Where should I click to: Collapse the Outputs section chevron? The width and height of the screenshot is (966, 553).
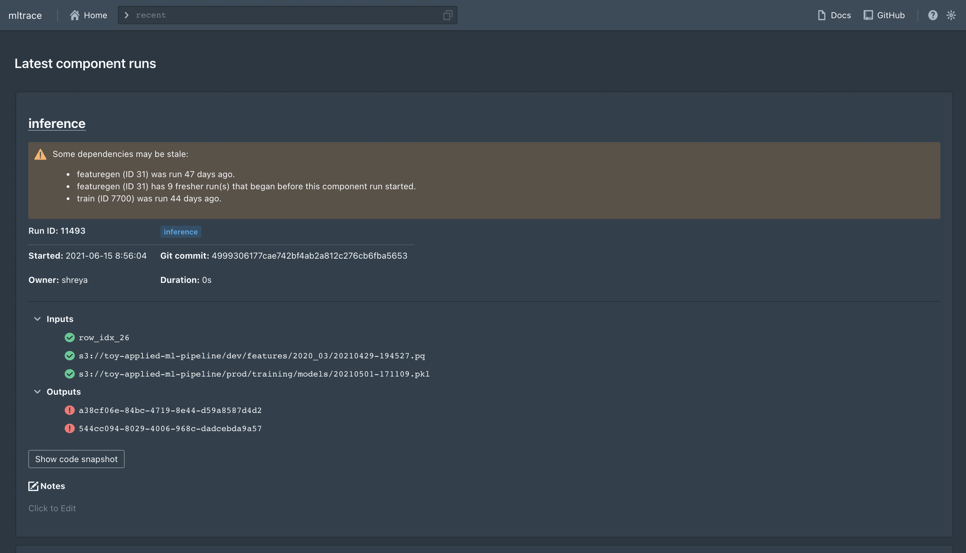(37, 392)
